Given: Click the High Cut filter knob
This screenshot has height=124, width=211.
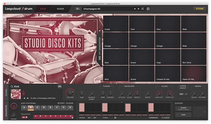Looking at the screenshot, I should click(x=170, y=93).
